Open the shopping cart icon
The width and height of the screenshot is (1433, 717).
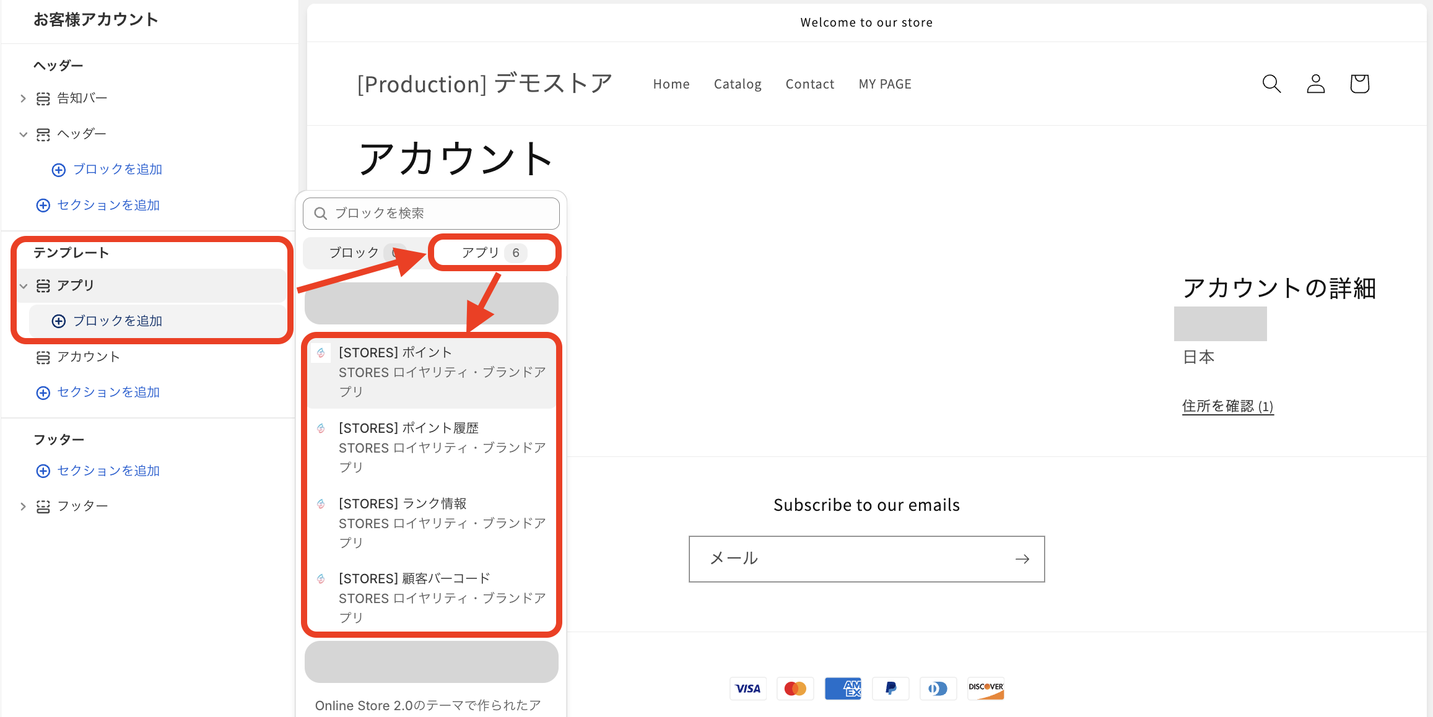(1359, 84)
